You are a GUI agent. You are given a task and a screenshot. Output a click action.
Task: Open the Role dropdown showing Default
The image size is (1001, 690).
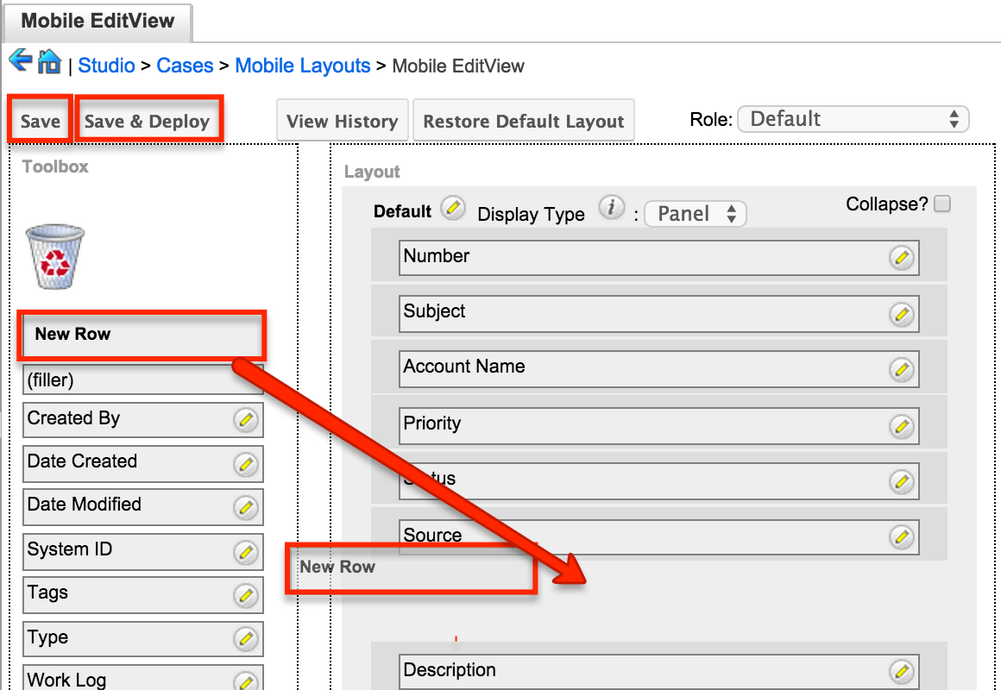853,118
